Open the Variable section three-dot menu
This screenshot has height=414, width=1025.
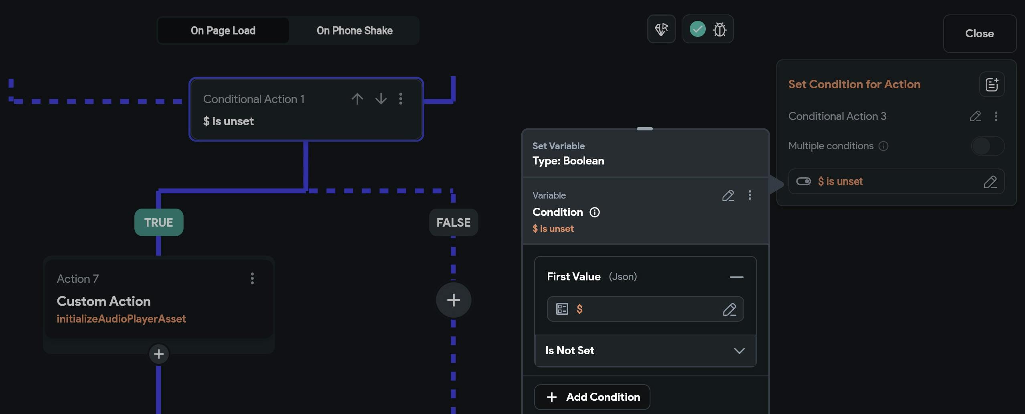[750, 195]
